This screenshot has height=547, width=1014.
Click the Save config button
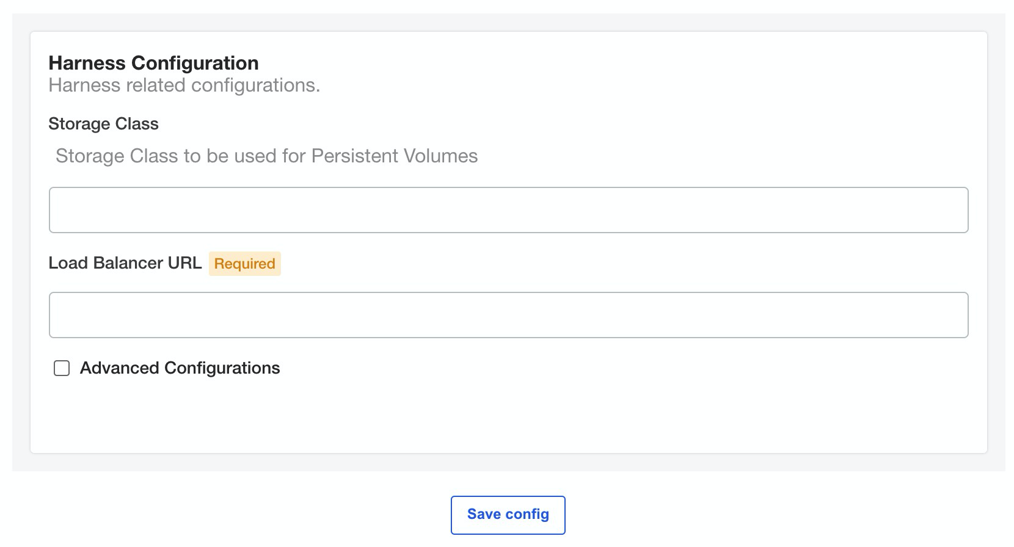point(508,515)
